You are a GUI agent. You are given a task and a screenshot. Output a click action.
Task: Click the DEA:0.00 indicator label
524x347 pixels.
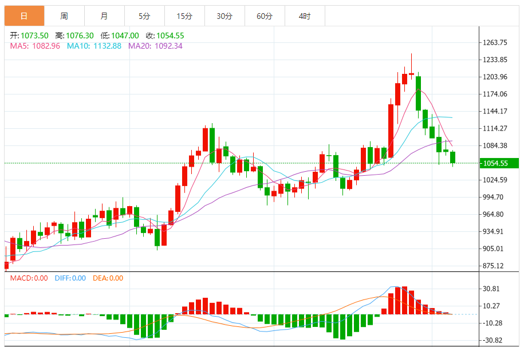tap(108, 278)
